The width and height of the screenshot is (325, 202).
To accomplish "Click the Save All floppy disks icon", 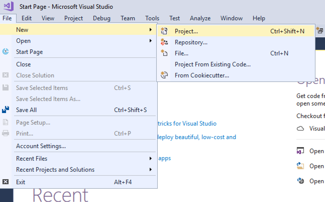I will (x=6, y=110).
